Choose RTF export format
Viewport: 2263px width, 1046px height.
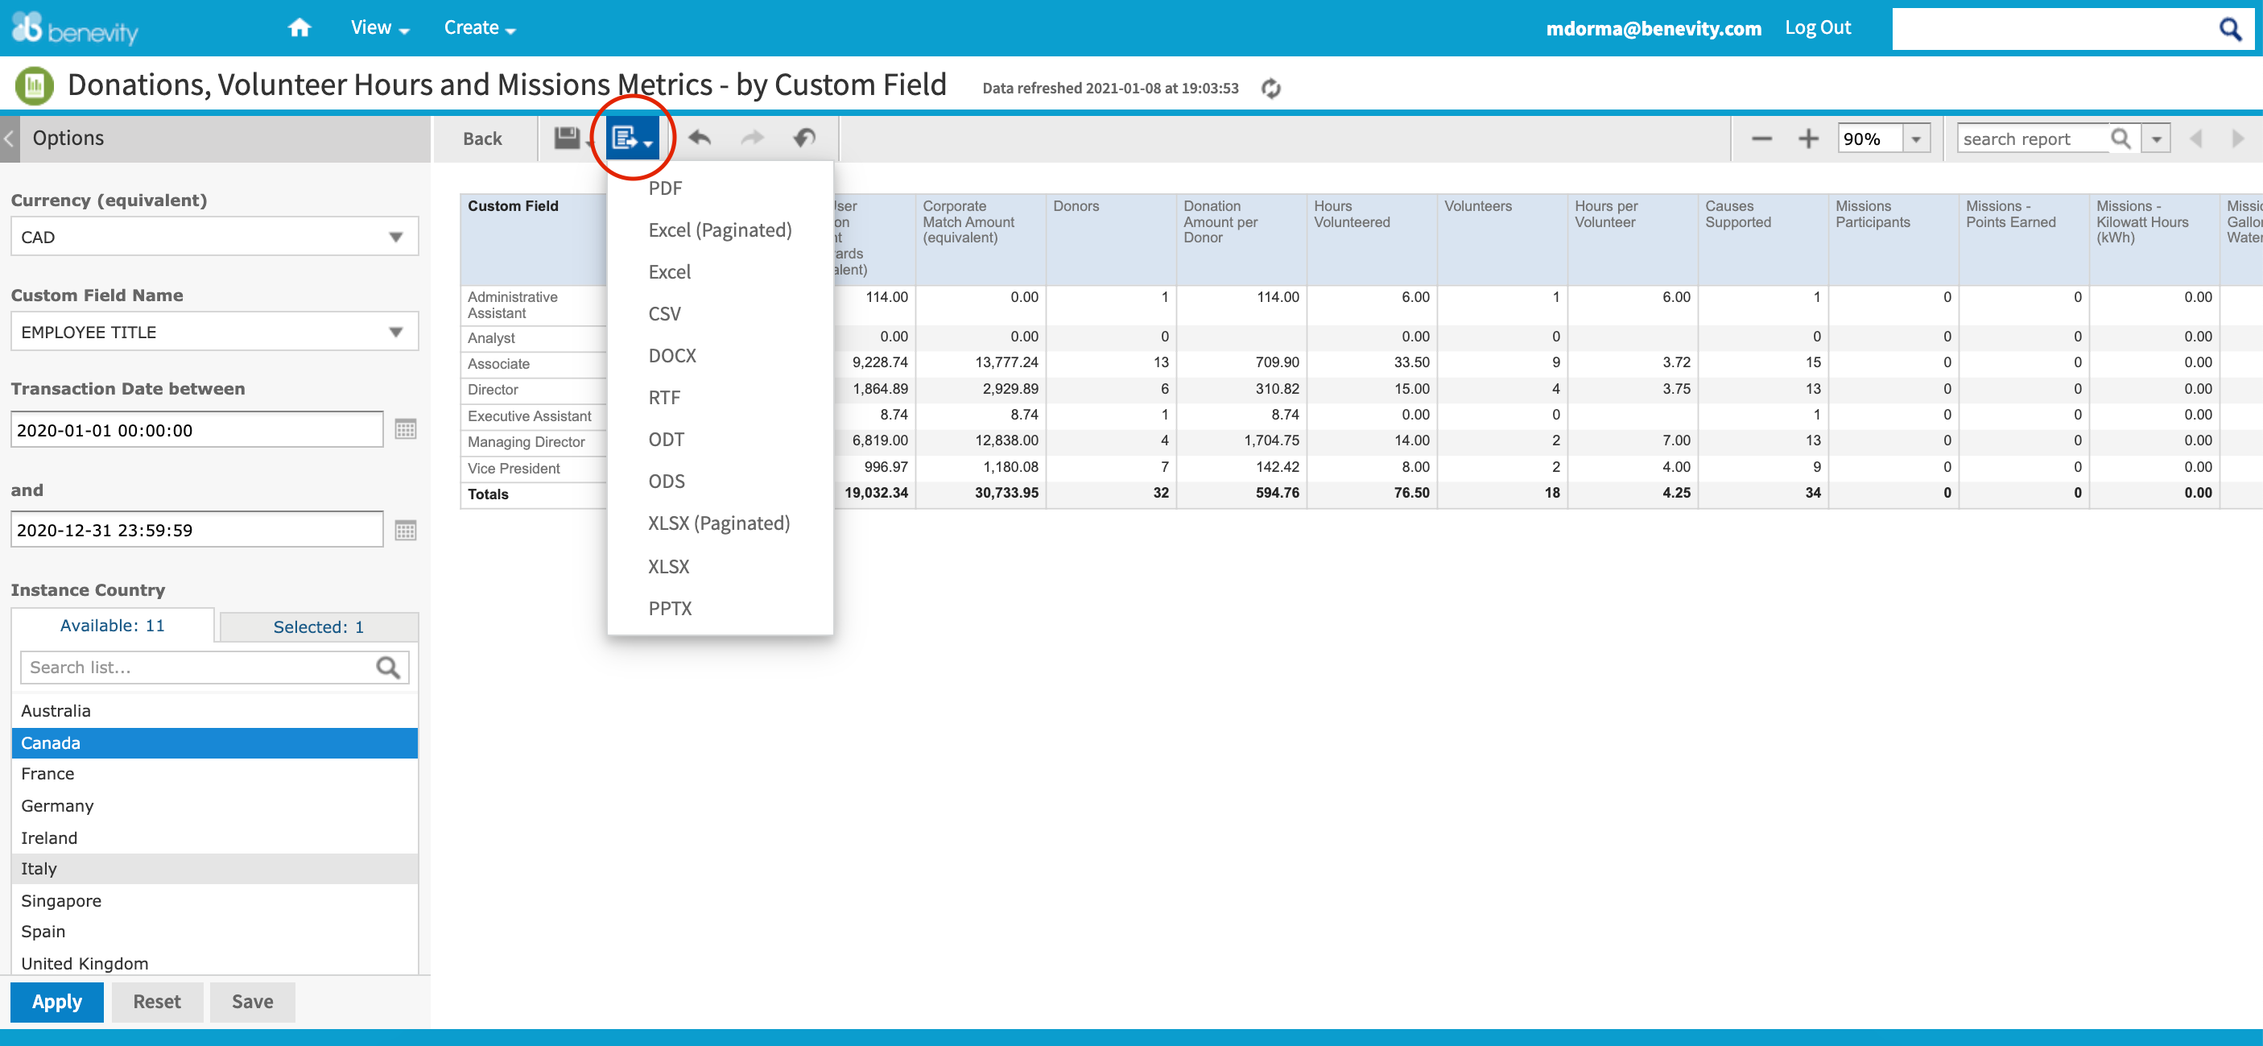point(664,397)
